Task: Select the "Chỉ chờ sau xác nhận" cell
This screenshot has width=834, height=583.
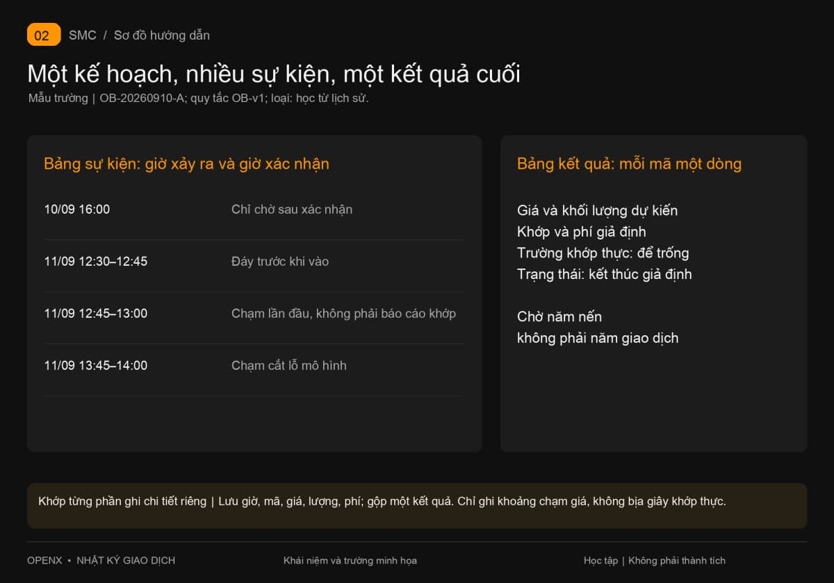Action: click(x=292, y=210)
